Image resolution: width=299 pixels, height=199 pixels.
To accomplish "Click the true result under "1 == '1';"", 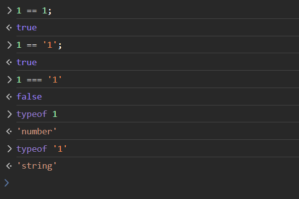I will (x=26, y=62).
